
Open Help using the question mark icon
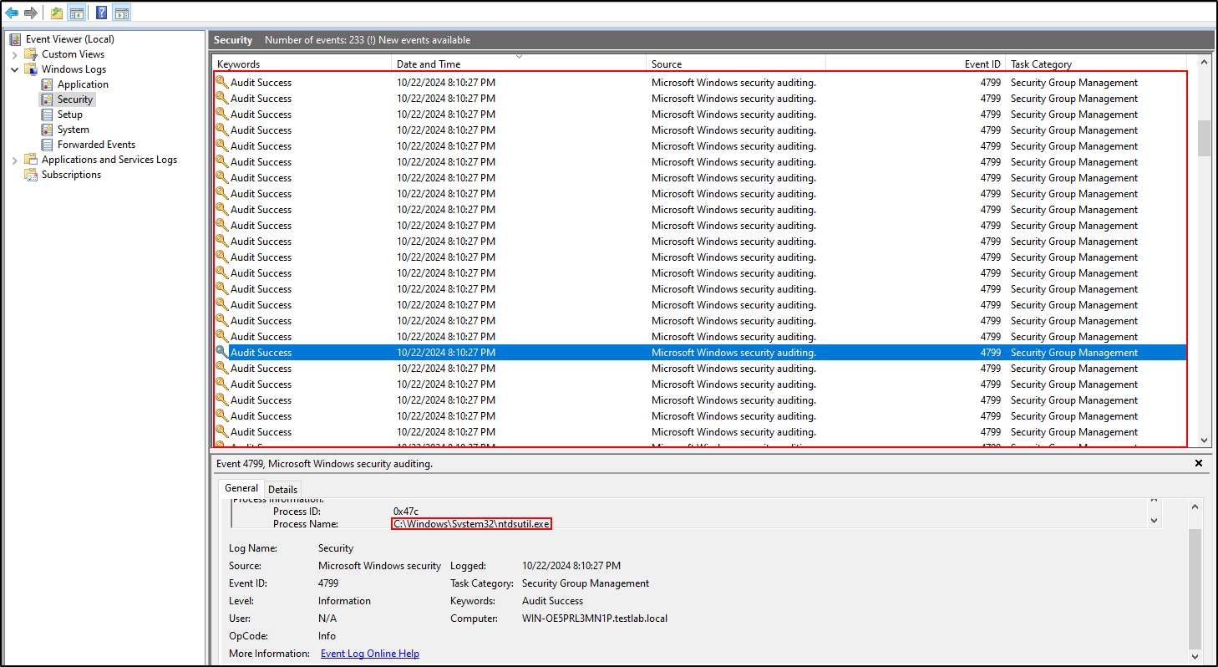tap(101, 13)
